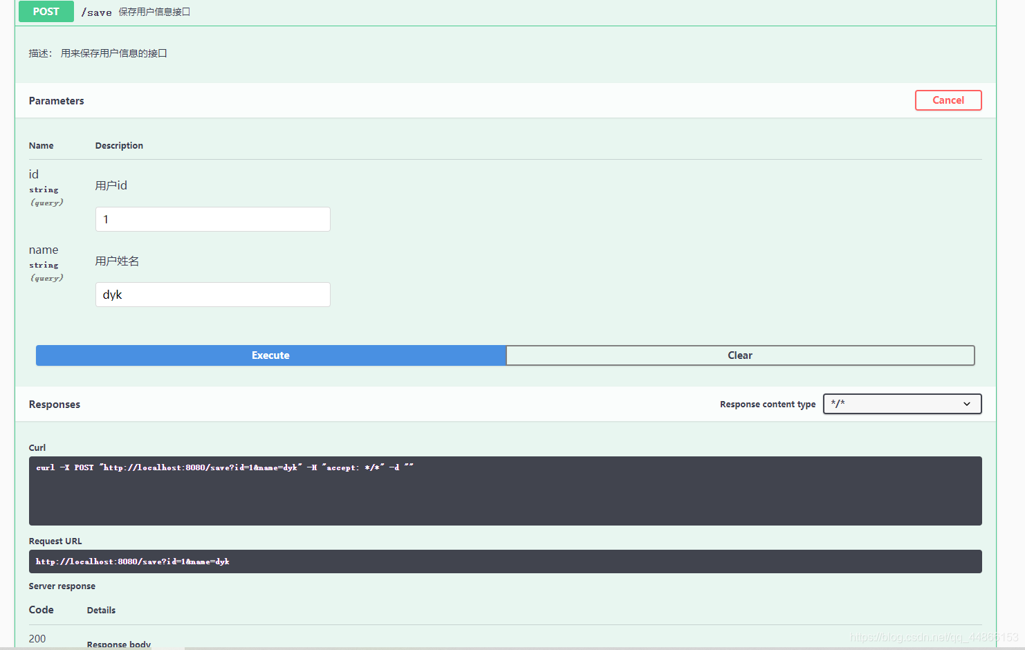Edit the id parameter input field
Image resolution: width=1025 pixels, height=650 pixels.
pyautogui.click(x=213, y=219)
